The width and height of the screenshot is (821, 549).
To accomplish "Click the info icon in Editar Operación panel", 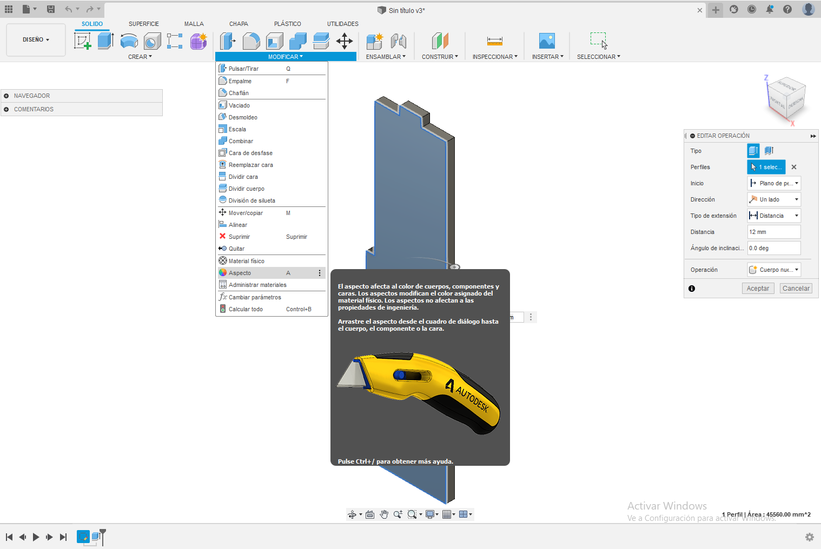I will coord(692,289).
